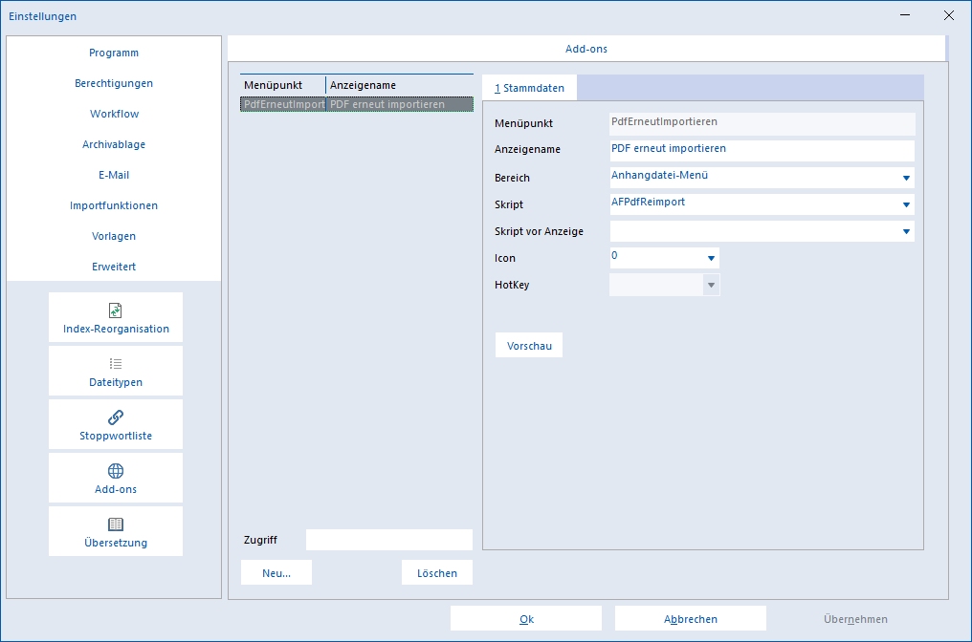Open Importfunktionen settings
This screenshot has height=642, width=972.
point(114,205)
